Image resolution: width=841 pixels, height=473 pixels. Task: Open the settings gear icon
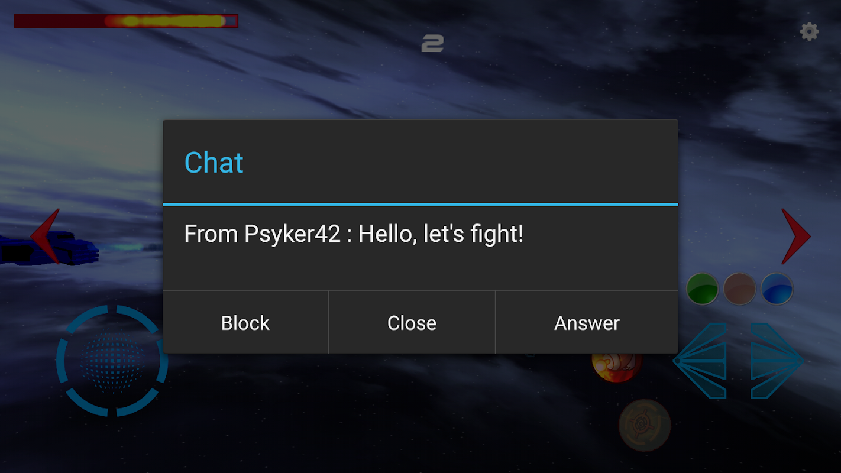(809, 31)
